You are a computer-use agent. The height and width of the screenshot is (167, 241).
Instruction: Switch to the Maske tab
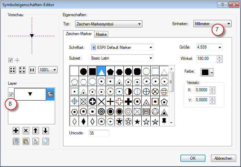(x=101, y=34)
